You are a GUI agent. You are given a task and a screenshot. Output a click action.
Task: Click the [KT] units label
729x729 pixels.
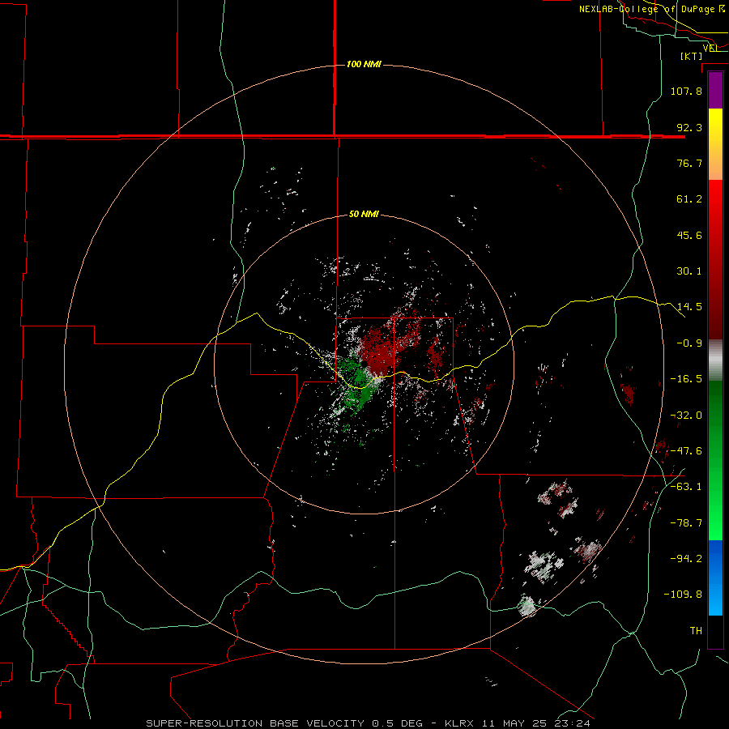(x=692, y=56)
